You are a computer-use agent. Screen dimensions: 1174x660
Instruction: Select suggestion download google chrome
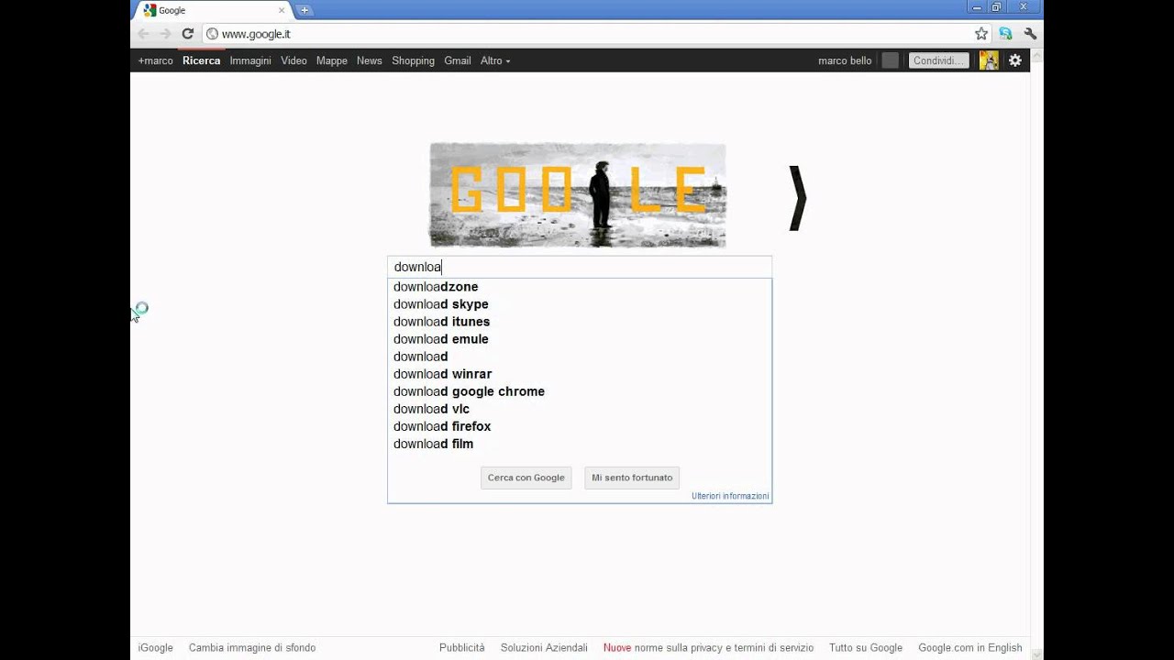pyautogui.click(x=580, y=391)
